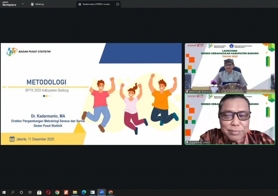
Task: Open the Windows Start menu
Action: pyautogui.click(x=4, y=192)
